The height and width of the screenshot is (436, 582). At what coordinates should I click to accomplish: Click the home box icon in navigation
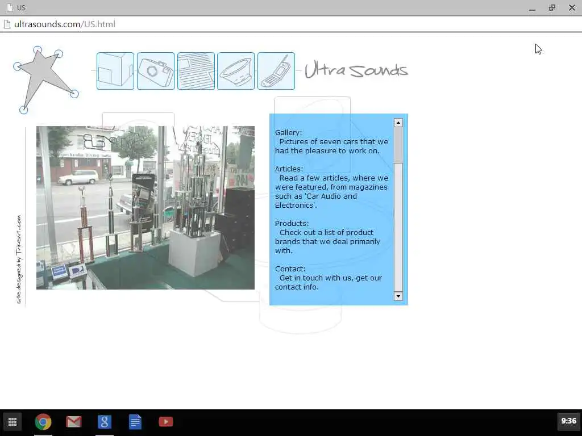(115, 71)
